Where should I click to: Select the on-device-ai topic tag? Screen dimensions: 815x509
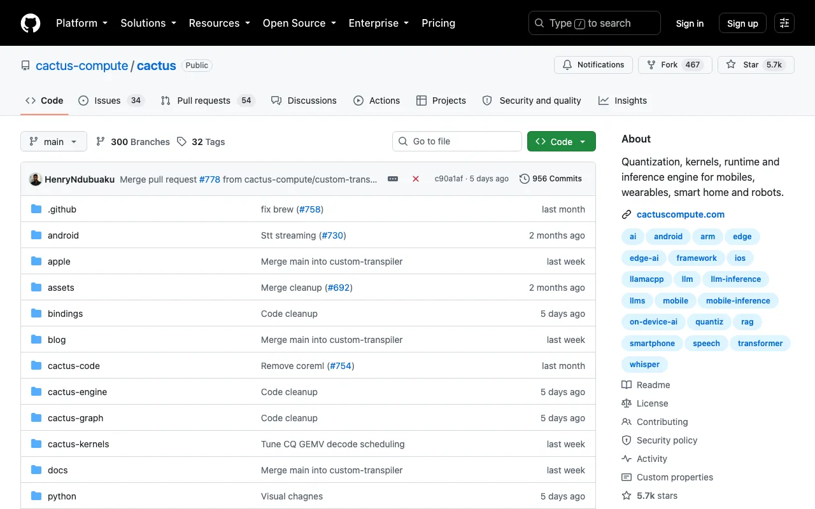[653, 322]
